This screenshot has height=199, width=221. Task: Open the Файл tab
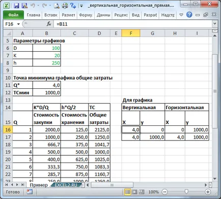[13, 15]
